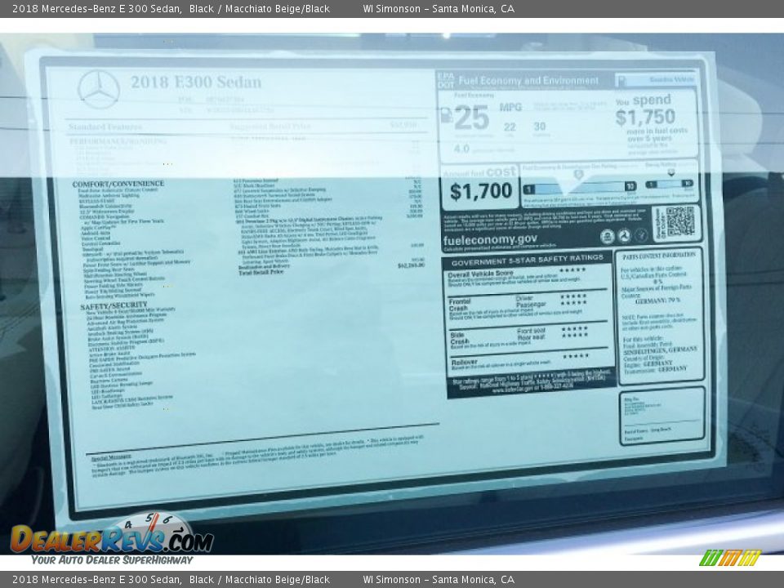Click the Parts Content Information box
Viewport: 784px width, 588px height.
pos(660,315)
